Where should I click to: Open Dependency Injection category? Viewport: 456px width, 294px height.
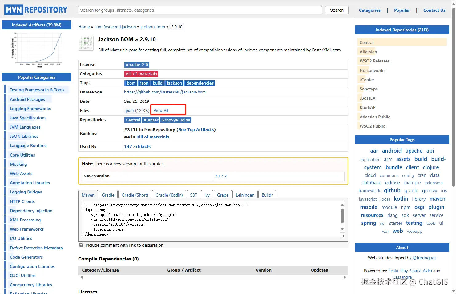(x=31, y=211)
